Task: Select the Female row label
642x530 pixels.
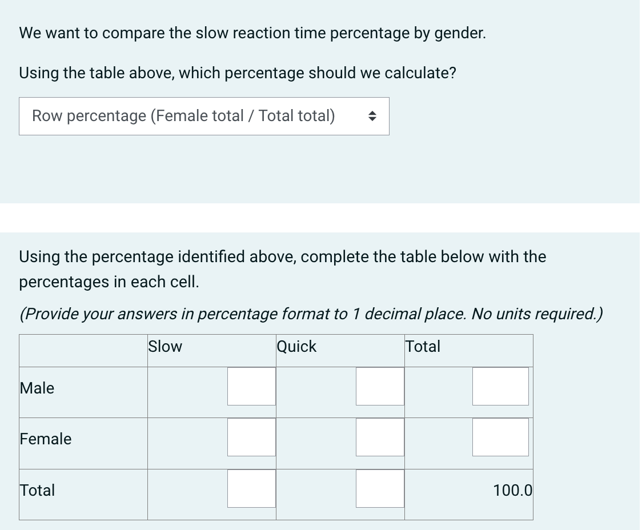Action: (x=46, y=439)
